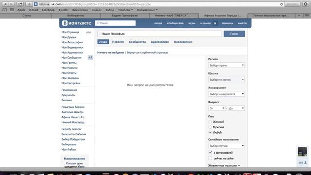Click the add bookmark plus button

[29, 4]
